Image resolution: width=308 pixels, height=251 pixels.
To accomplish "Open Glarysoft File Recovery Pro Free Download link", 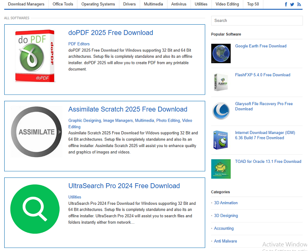I will [264, 106].
